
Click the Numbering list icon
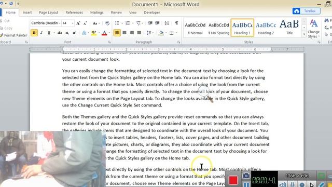tap(128, 23)
